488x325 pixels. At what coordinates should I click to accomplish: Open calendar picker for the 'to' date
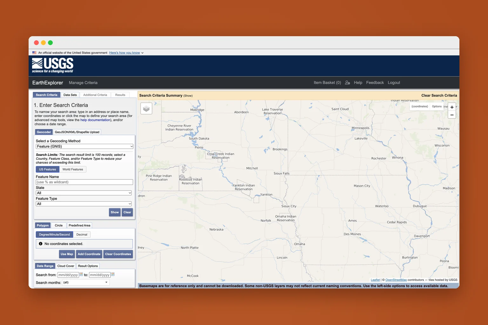tap(112, 275)
